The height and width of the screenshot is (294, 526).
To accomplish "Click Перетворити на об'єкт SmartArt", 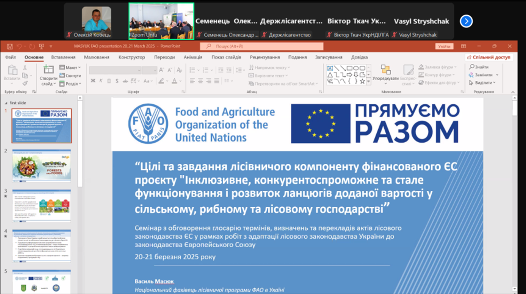I will click(283, 84).
